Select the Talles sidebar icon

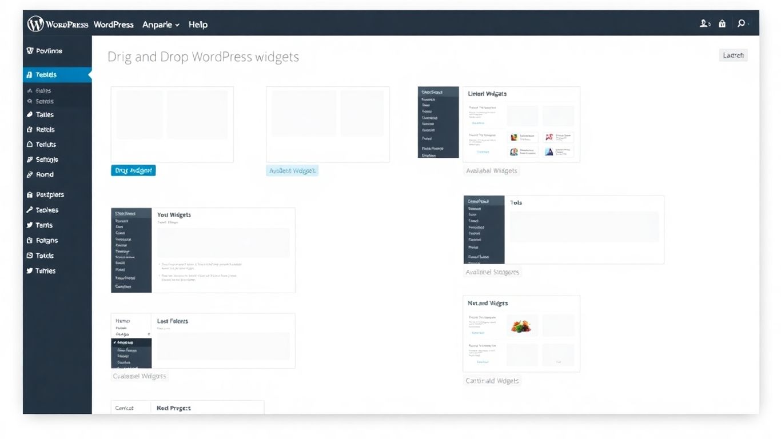(x=30, y=115)
